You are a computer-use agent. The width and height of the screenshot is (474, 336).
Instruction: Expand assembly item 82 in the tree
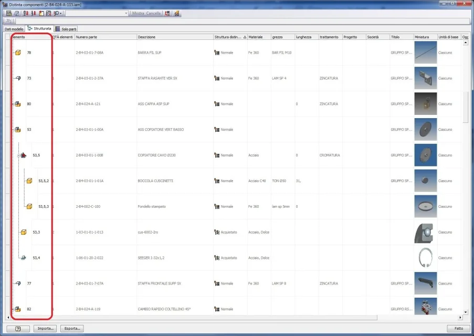pyautogui.click(x=13, y=310)
